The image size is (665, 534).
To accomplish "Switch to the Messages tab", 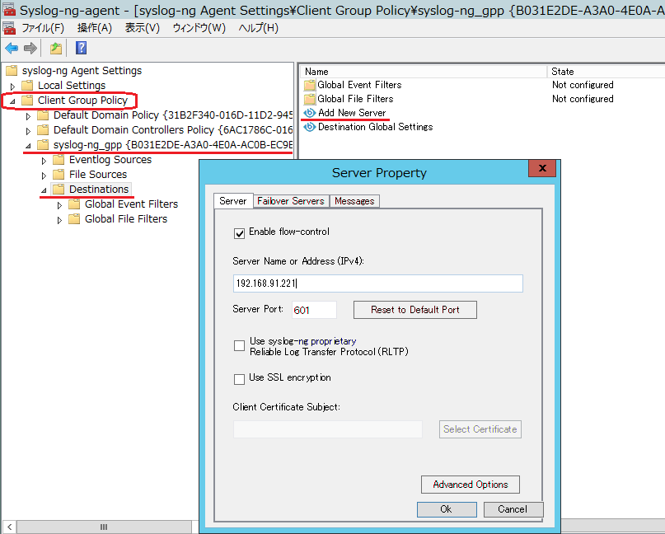I will tap(354, 201).
